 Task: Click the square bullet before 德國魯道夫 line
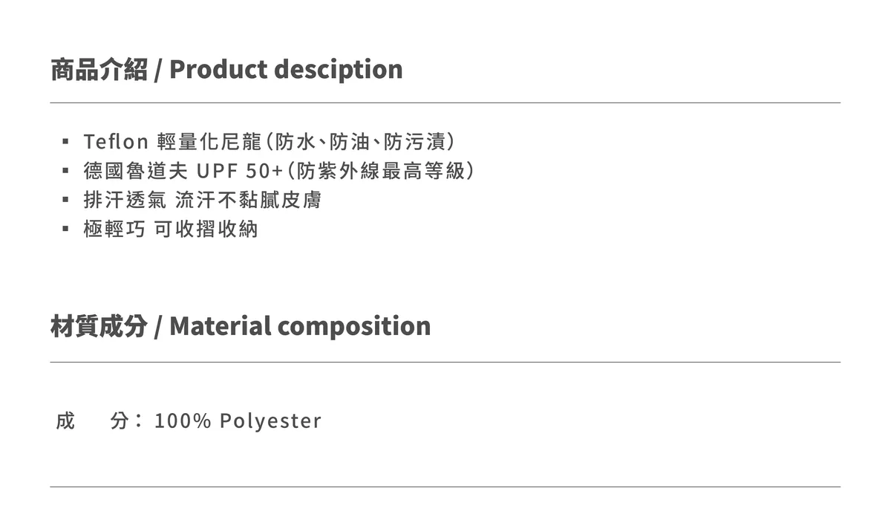[x=65, y=171]
